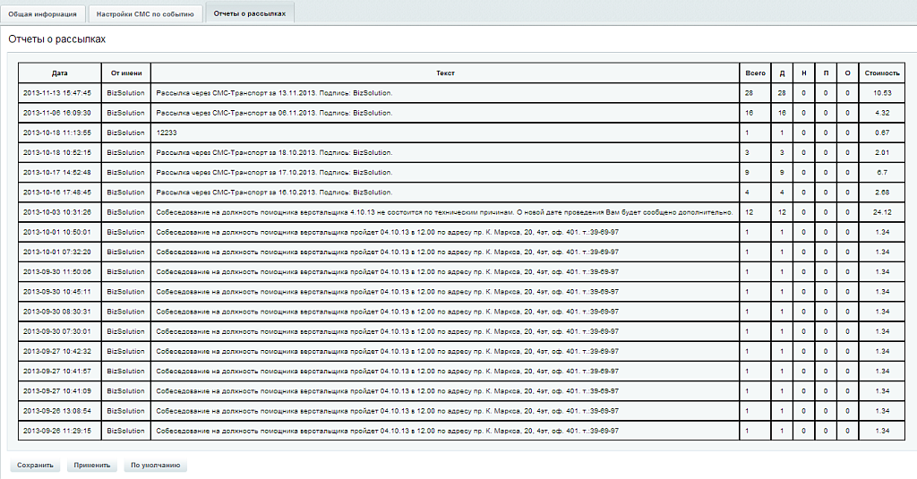Select the Отчеты о рассылках tab
Image resolution: width=917 pixels, height=479 pixels.
pyautogui.click(x=249, y=13)
